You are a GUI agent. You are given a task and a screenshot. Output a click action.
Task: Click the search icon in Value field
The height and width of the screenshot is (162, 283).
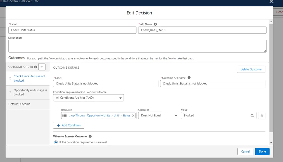[x=252, y=116]
